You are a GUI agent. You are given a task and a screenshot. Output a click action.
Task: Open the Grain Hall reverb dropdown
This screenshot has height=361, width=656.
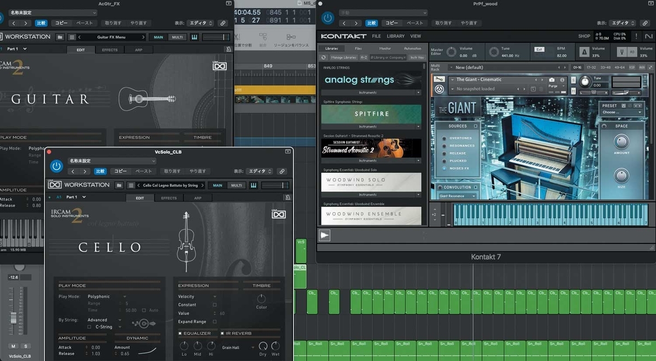[238, 347]
